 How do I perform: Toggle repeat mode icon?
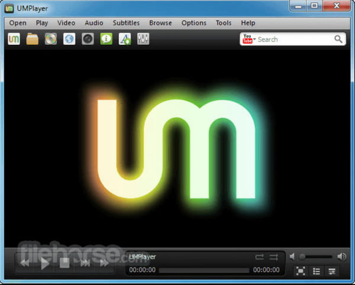(260, 257)
